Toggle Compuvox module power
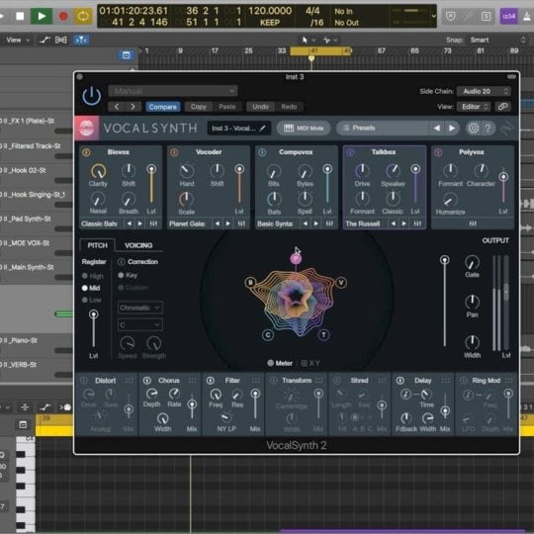 pyautogui.click(x=262, y=152)
